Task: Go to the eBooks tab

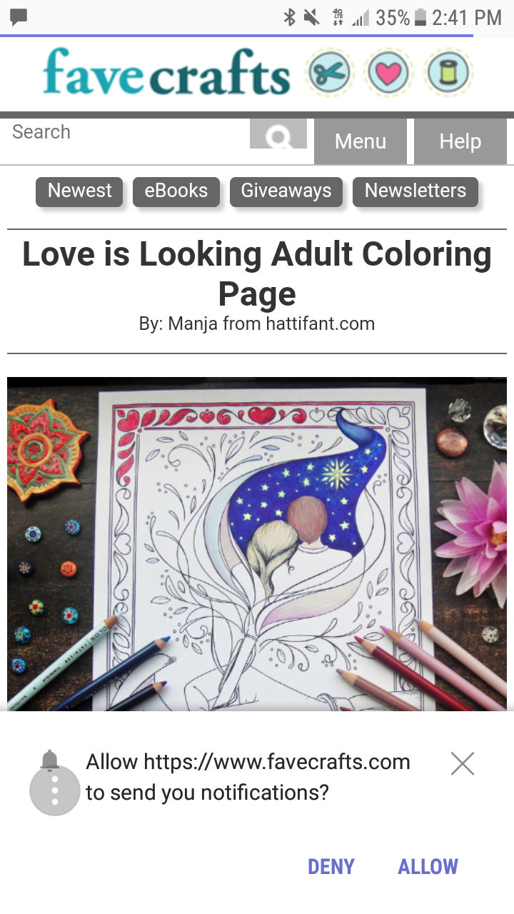Action: [x=176, y=191]
